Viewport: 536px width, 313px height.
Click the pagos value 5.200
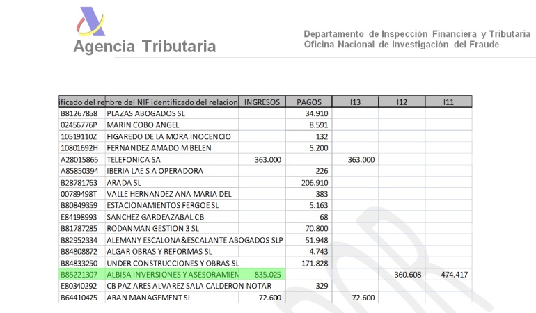click(x=319, y=148)
